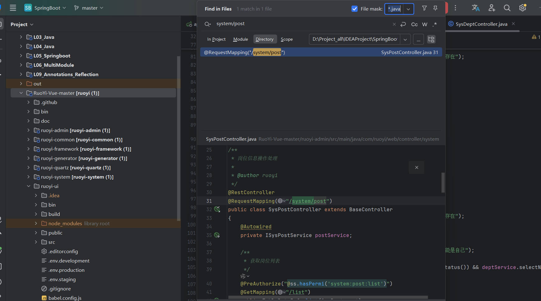Toggle whole words W option
This screenshot has height=301, width=541.
click(425, 24)
